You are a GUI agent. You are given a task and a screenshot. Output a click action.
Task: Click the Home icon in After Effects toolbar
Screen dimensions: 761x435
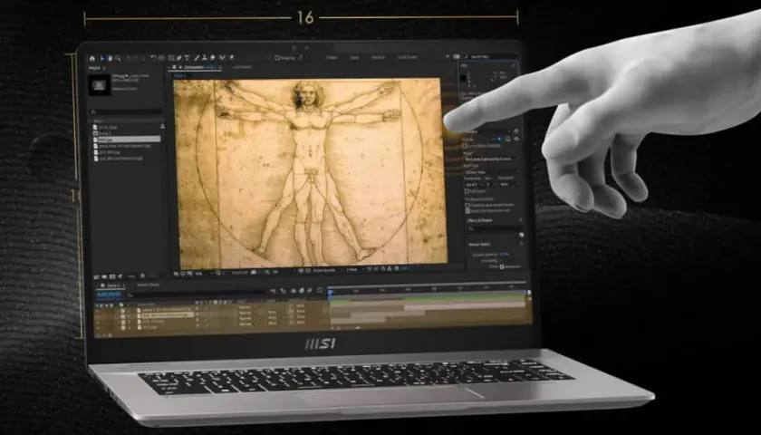[x=92, y=58]
